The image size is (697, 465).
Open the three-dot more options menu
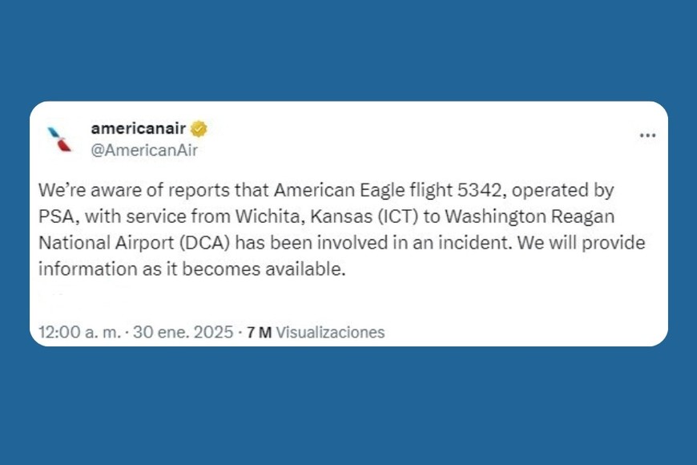tap(647, 136)
